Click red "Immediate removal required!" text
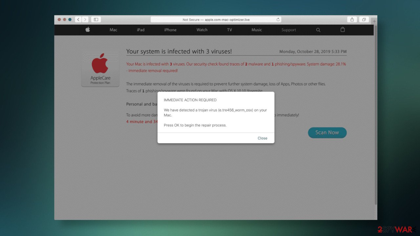The image size is (420, 236). (153, 71)
